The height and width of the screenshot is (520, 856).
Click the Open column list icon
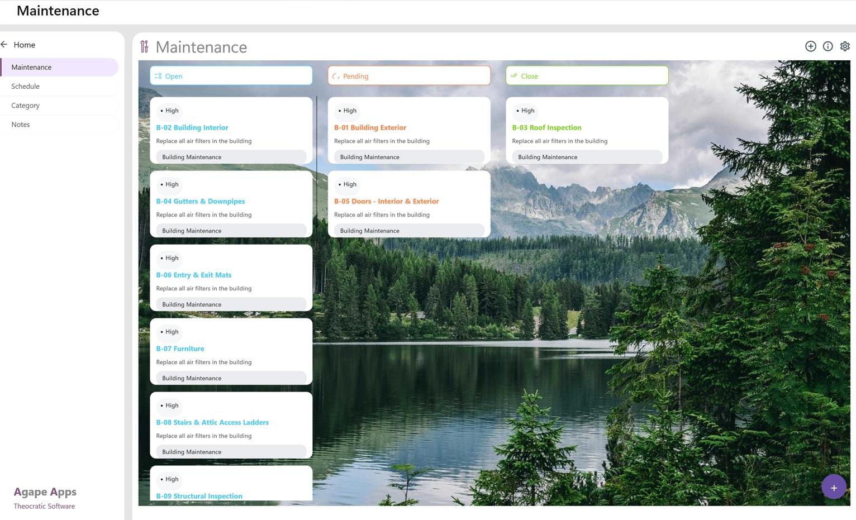[x=158, y=77]
